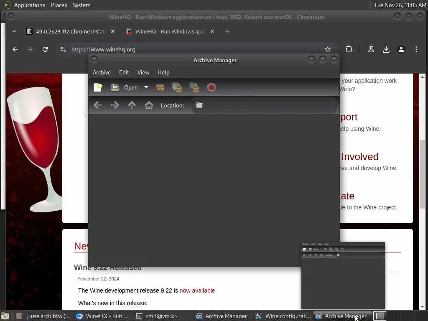The image size is (428, 321).
Task: Go to archive home location
Action: coord(149,105)
